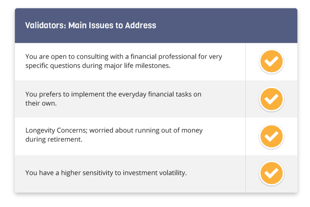Click the word "Validators:" in the header

click(x=45, y=25)
